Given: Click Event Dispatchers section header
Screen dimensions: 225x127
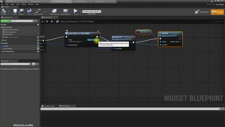Looking at the screenshot, I should click(x=8, y=52).
